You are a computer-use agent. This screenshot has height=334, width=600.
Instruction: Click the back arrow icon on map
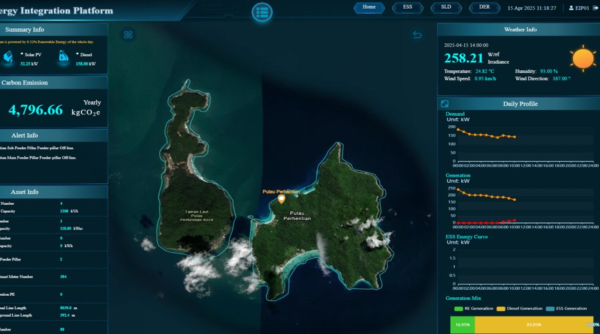(417, 35)
